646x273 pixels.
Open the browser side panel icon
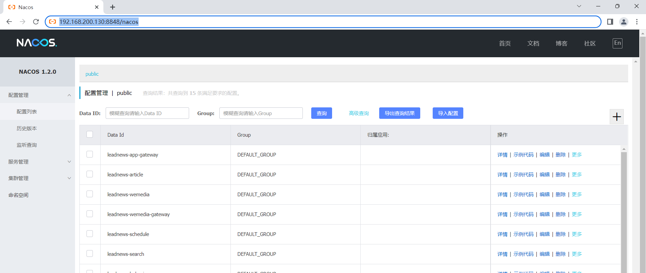610,22
